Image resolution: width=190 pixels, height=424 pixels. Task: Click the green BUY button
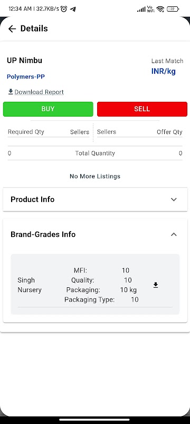(x=48, y=109)
